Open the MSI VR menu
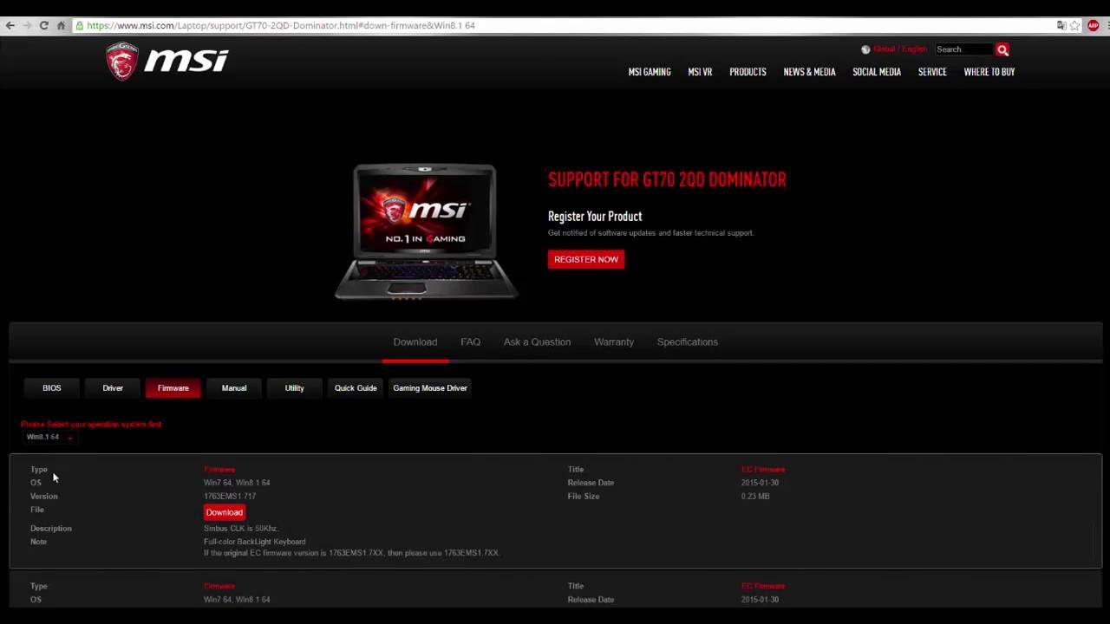1110x624 pixels. 700,72
